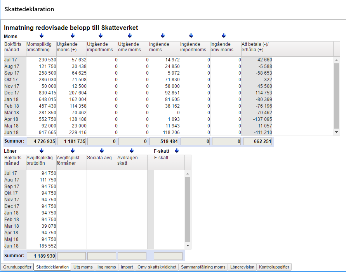
Task: Click the empty F-skatt Summor field
Action: point(168,256)
